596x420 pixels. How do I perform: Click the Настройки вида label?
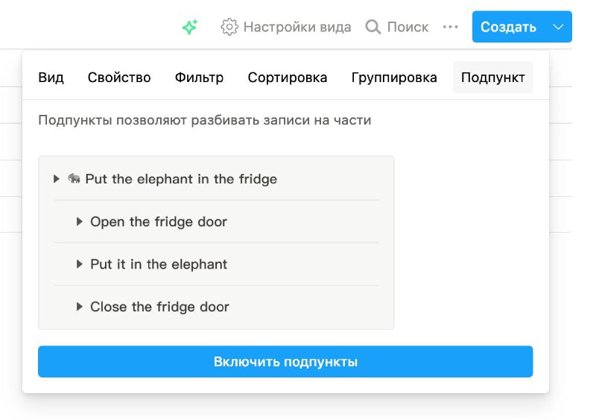(x=297, y=27)
